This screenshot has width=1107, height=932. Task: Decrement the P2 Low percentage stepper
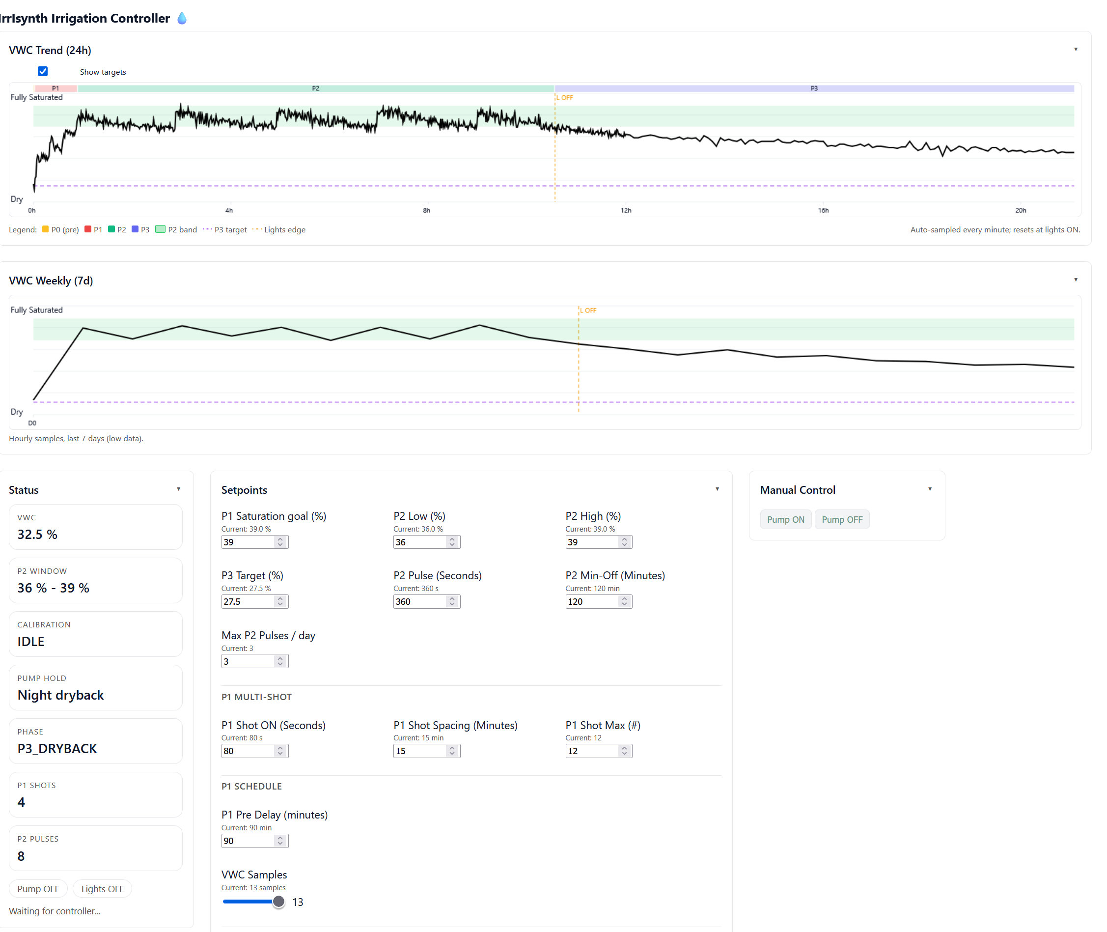point(452,545)
